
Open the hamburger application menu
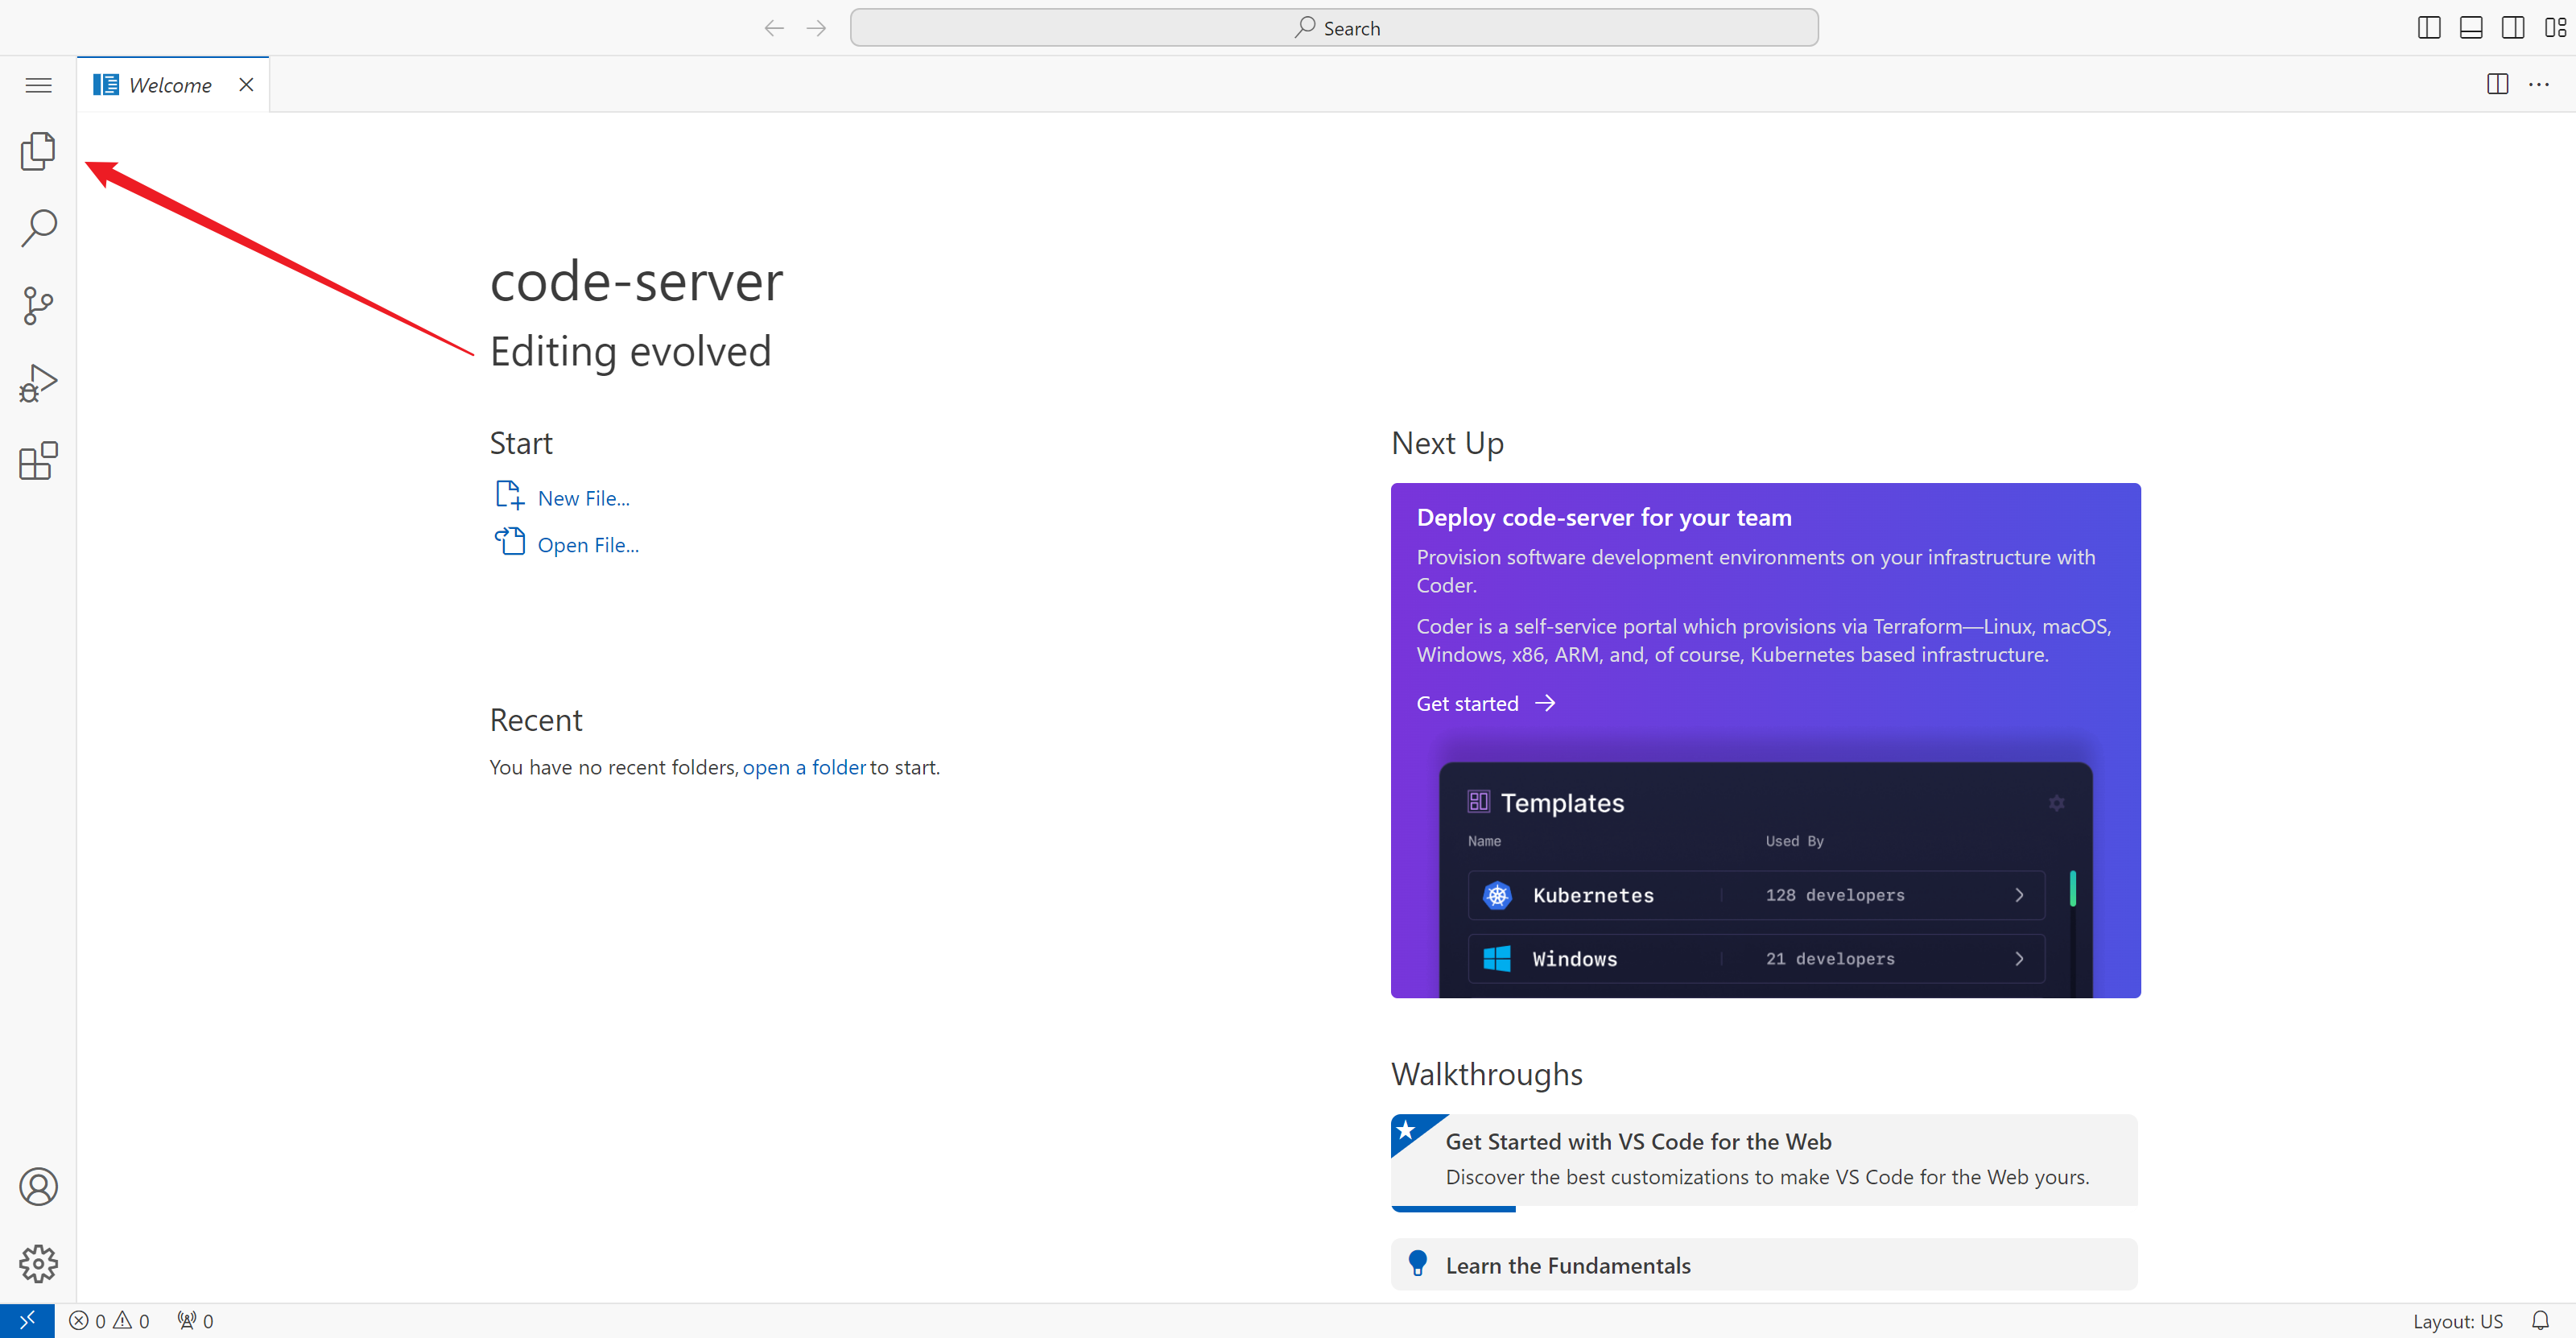(x=38, y=85)
